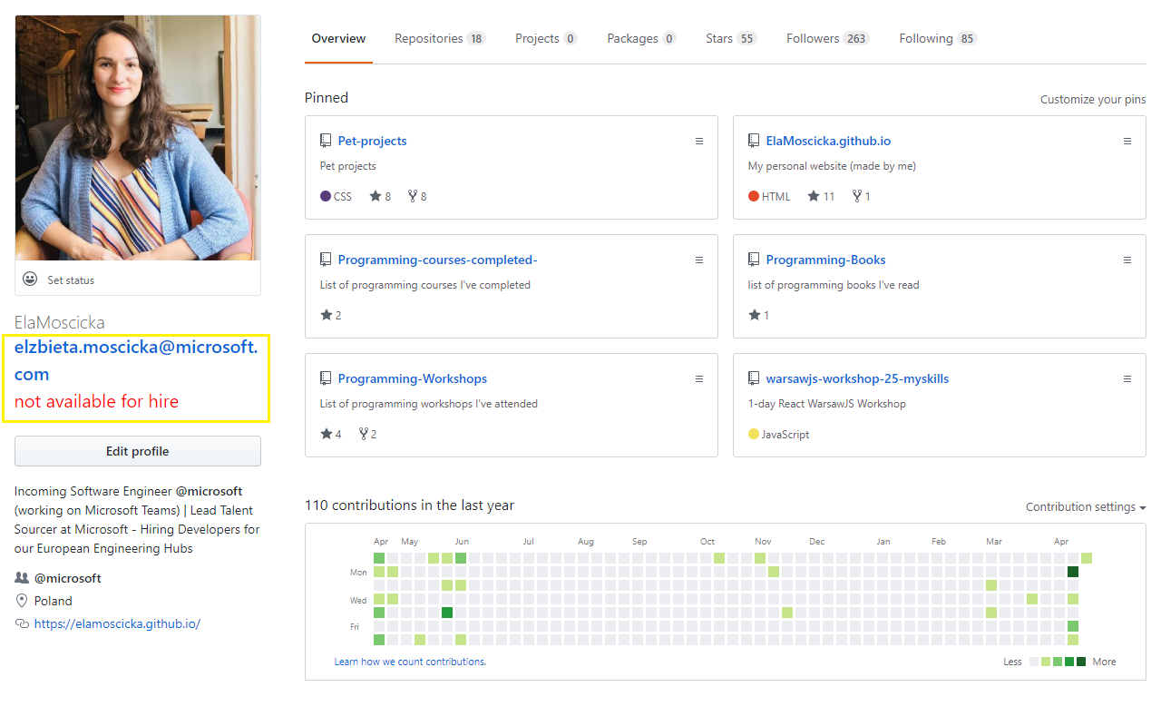
Task: Open the Projects tab
Action: click(x=546, y=38)
